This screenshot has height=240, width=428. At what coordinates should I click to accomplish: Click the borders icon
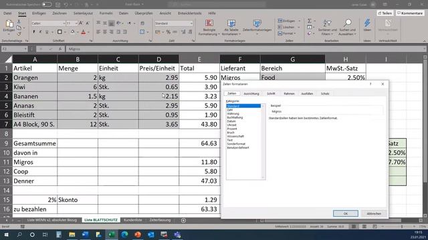pyautogui.click(x=60, y=32)
